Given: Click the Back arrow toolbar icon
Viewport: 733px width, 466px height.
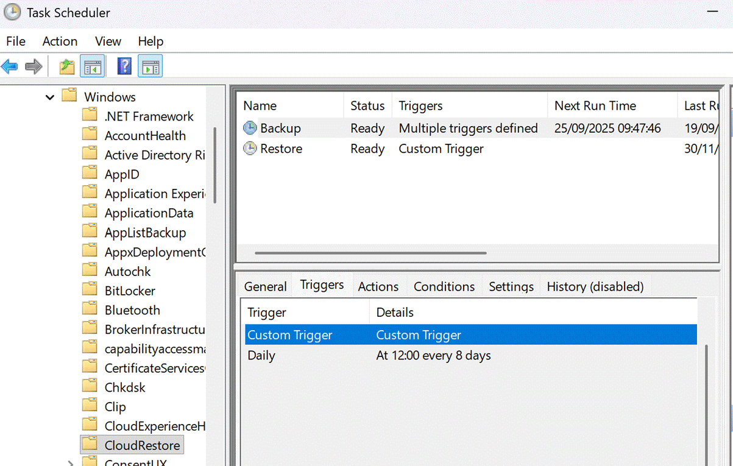Looking at the screenshot, I should (10, 66).
